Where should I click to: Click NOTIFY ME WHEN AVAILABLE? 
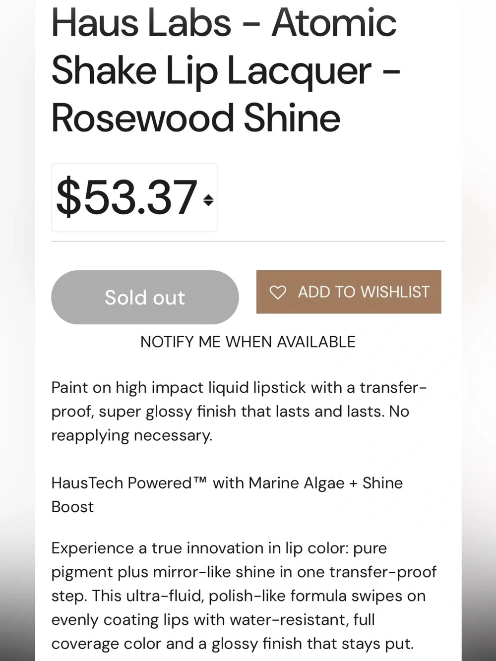click(248, 342)
